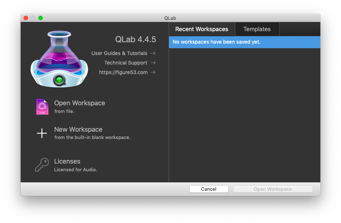This screenshot has width=341, height=223.
Task: Open the Licenses heading
Action: click(x=67, y=161)
